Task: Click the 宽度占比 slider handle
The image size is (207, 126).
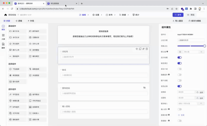Action: coord(204,46)
